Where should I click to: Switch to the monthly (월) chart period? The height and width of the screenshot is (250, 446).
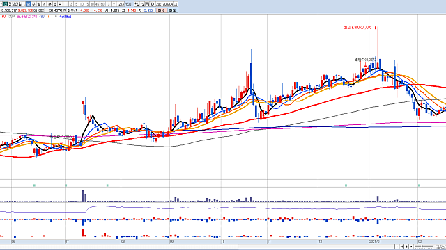click(39, 4)
